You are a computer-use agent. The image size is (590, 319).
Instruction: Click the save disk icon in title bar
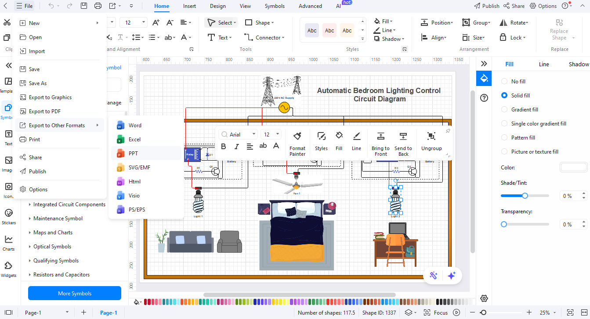click(x=84, y=6)
